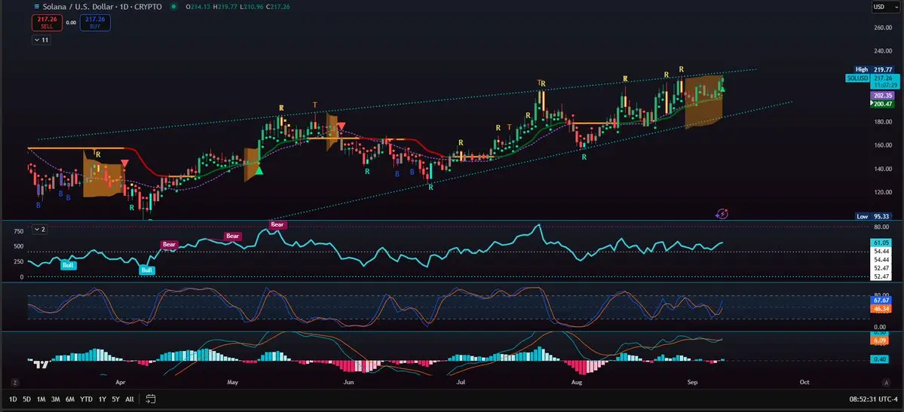Select the 6M time range
This screenshot has height=412, width=904.
pos(70,398)
